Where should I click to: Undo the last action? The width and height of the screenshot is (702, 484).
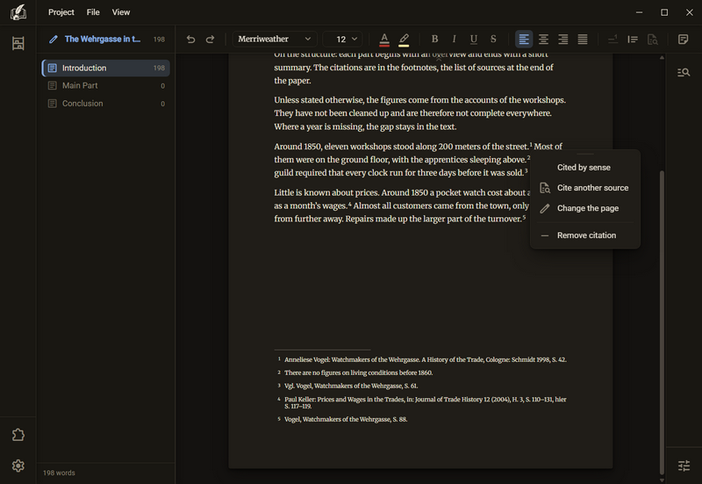coord(190,39)
